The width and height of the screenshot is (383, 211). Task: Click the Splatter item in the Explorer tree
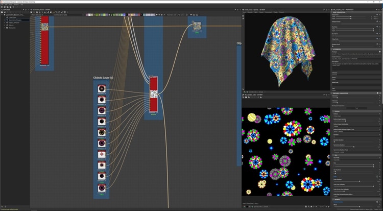pos(12,26)
